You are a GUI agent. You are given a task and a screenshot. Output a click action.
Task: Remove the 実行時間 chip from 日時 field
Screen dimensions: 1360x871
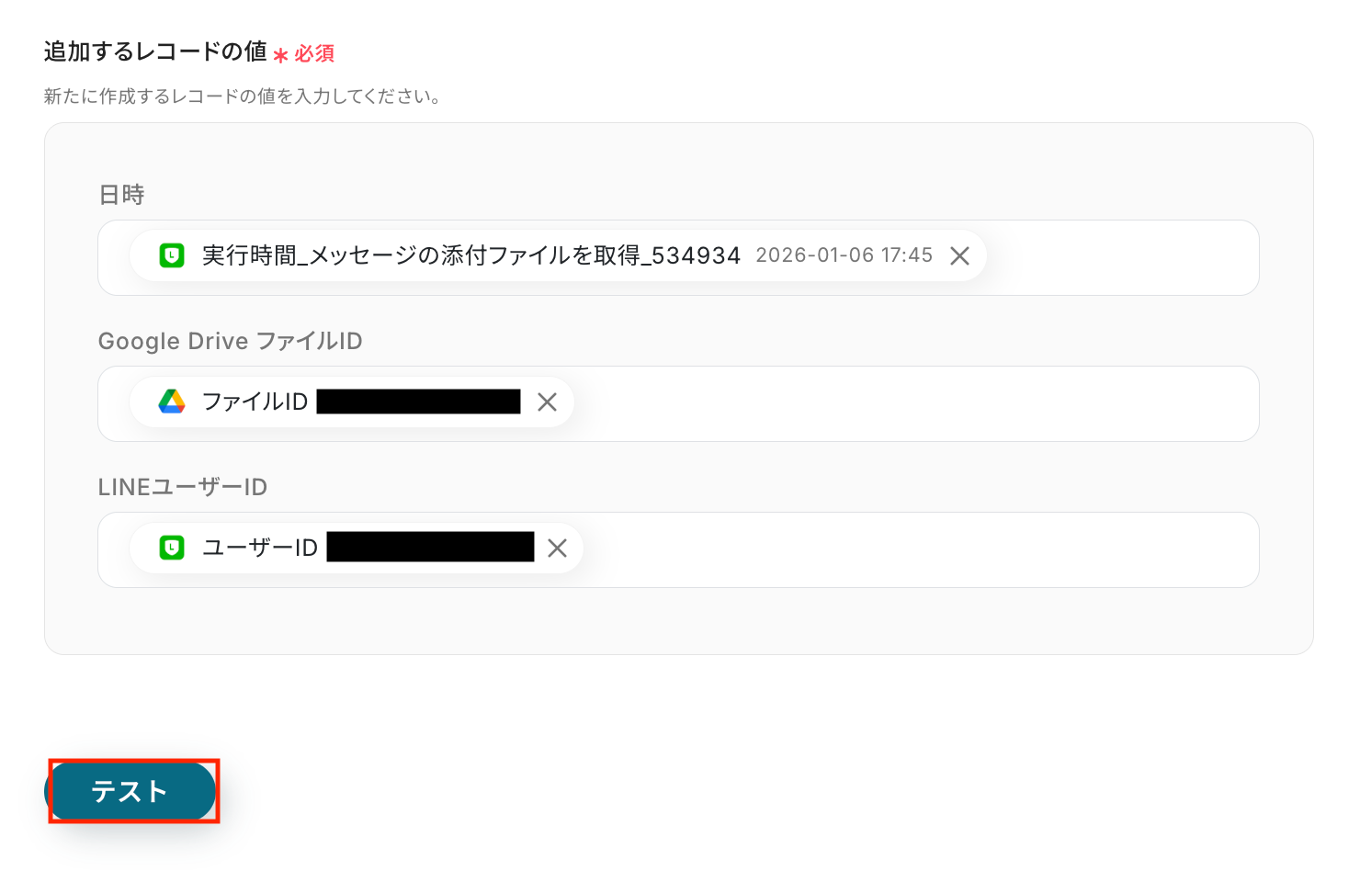point(959,256)
